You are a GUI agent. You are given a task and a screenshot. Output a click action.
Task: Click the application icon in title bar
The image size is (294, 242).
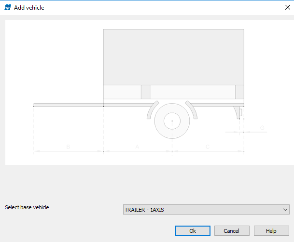coord(8,7)
